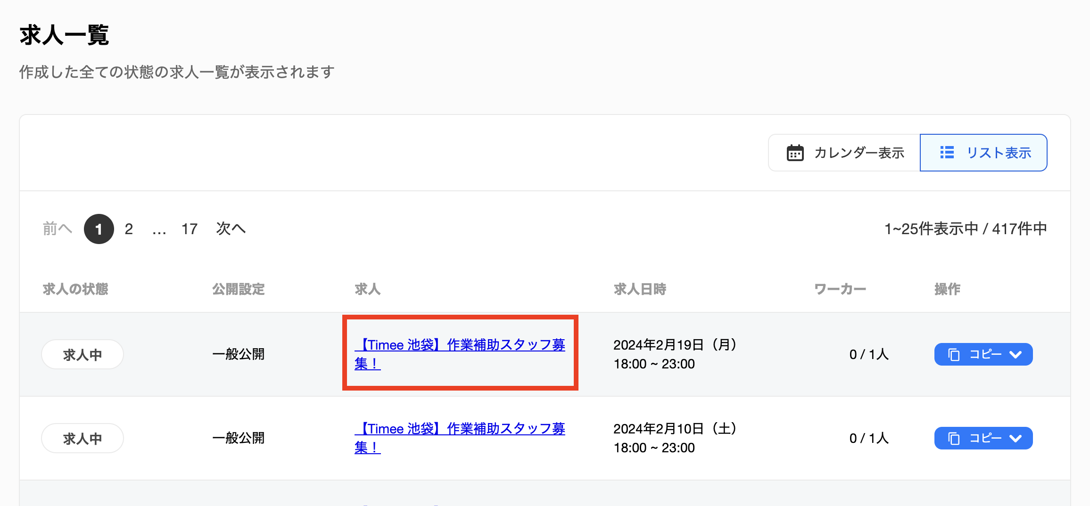The height and width of the screenshot is (506, 1090).
Task: Click the コピー button for the 2月10日 job
Action: click(983, 438)
